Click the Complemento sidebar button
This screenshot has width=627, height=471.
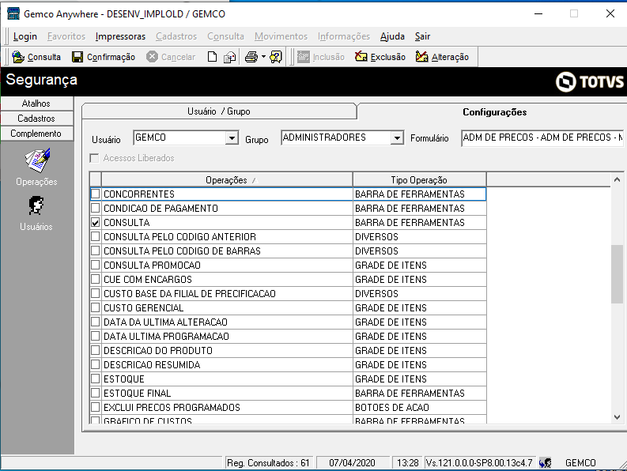pos(36,134)
